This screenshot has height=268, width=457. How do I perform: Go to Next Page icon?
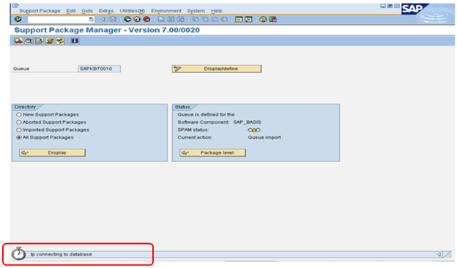[215, 19]
